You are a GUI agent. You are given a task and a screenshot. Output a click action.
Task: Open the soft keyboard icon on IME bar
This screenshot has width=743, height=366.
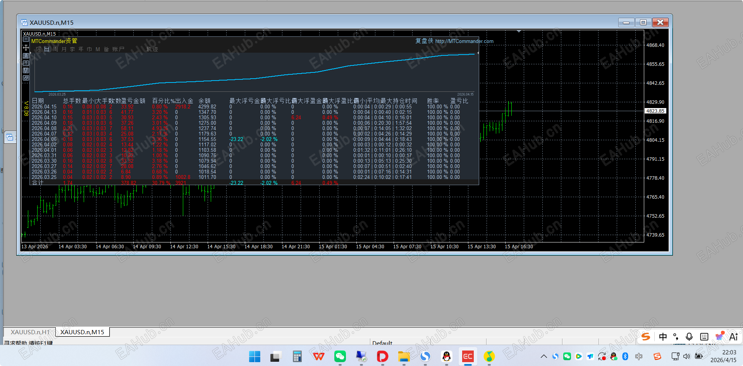[x=704, y=337]
